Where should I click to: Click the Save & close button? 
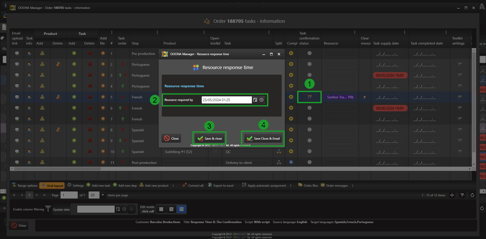pos(210,139)
